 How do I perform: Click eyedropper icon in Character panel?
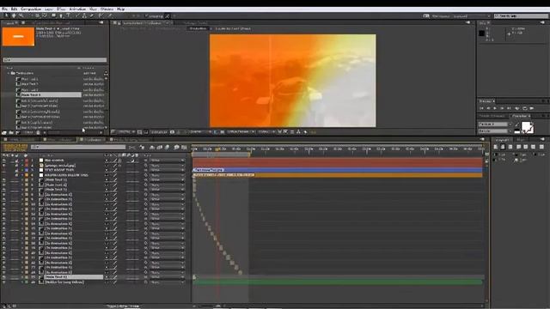(x=516, y=124)
